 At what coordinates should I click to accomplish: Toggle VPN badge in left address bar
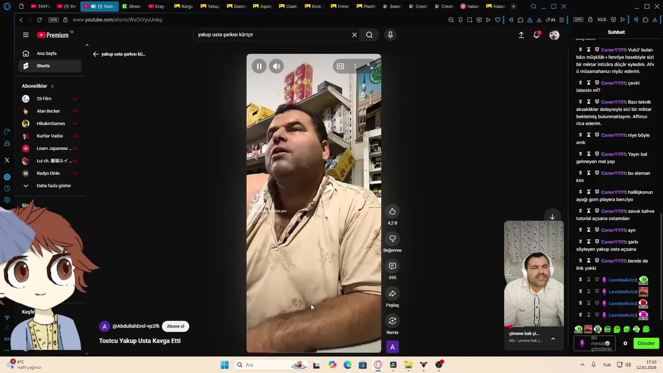pos(53,20)
